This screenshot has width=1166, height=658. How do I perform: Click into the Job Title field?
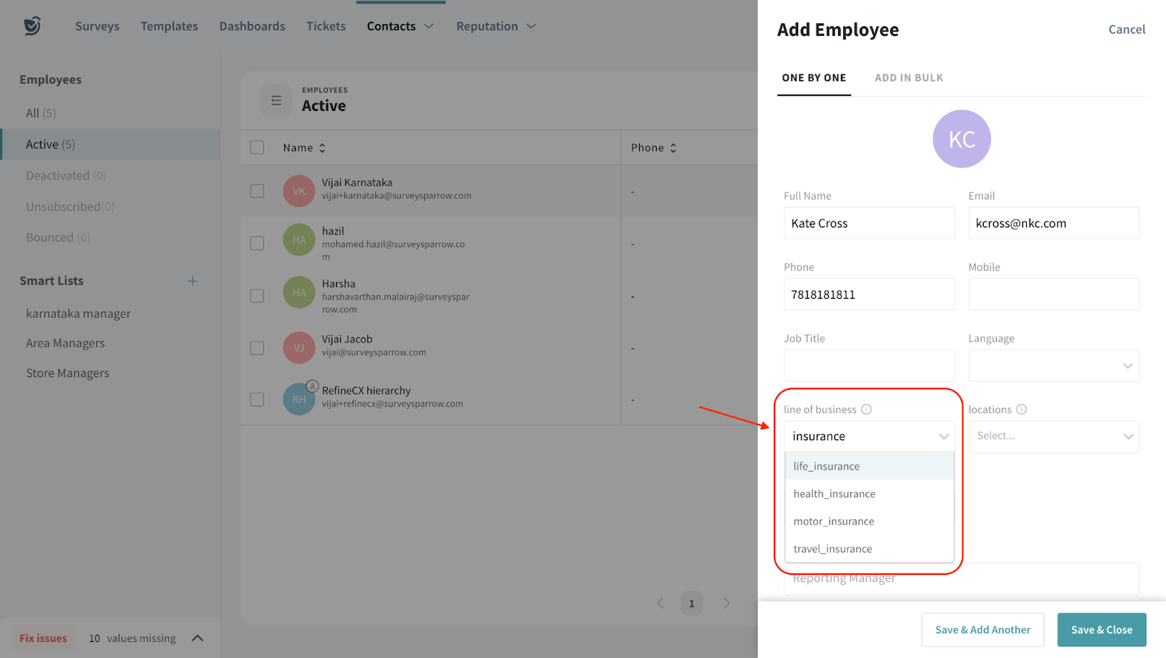click(869, 366)
